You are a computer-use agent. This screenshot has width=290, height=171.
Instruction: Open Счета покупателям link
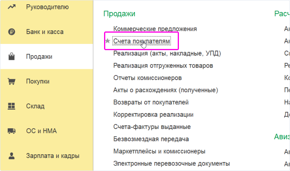point(141,41)
